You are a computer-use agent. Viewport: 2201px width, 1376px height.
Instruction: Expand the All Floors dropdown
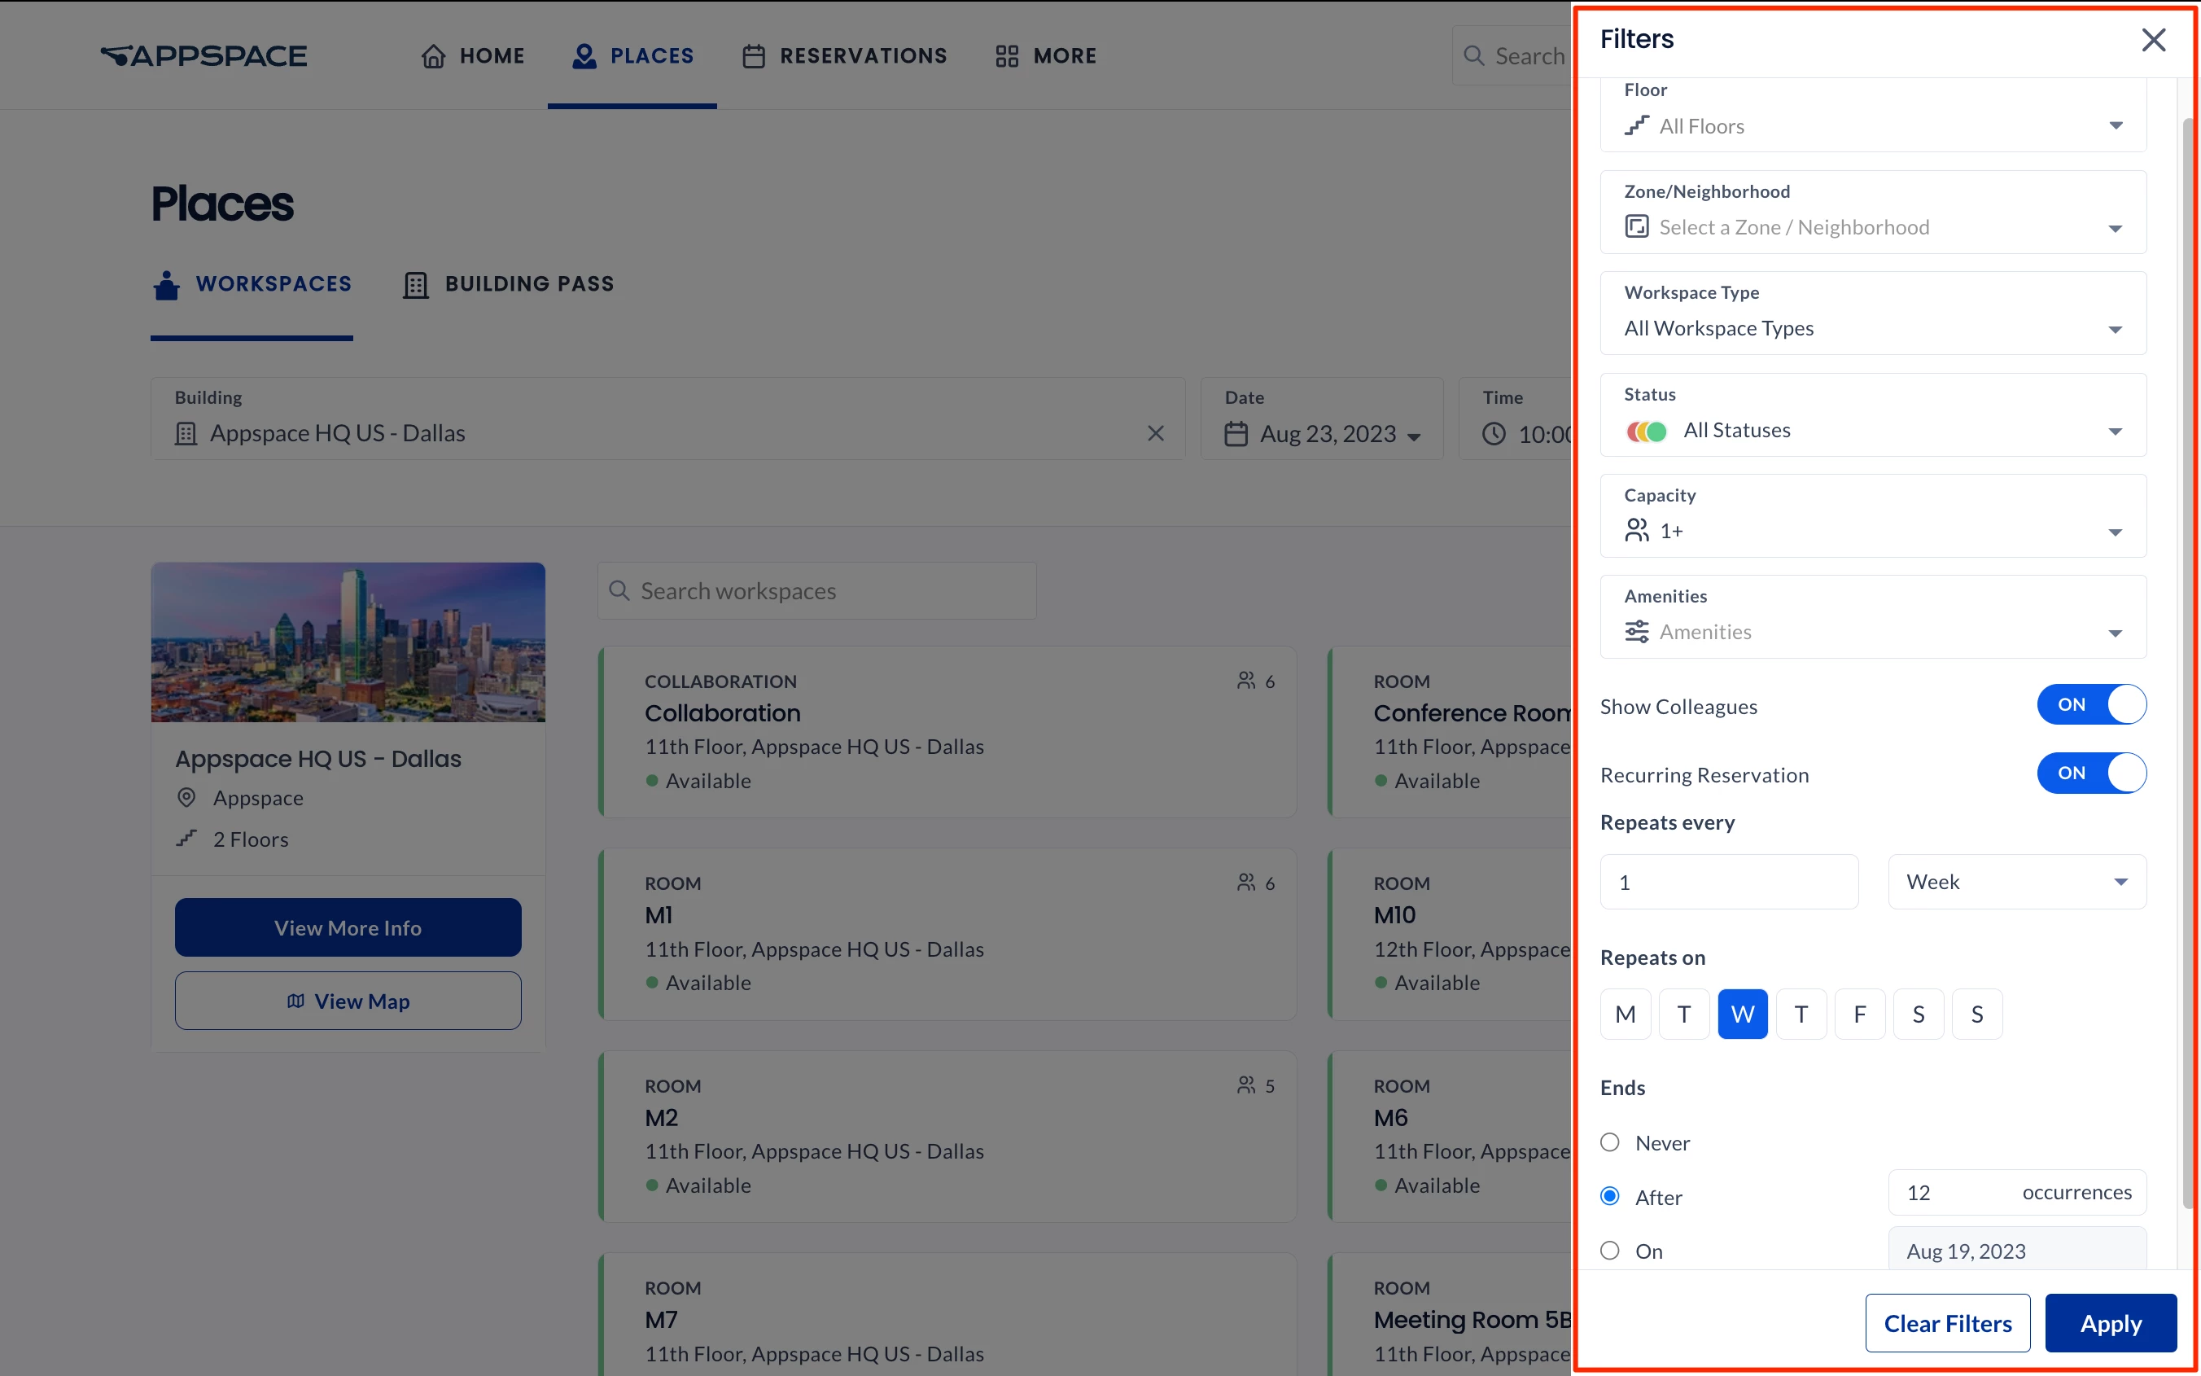pyautogui.click(x=1872, y=126)
